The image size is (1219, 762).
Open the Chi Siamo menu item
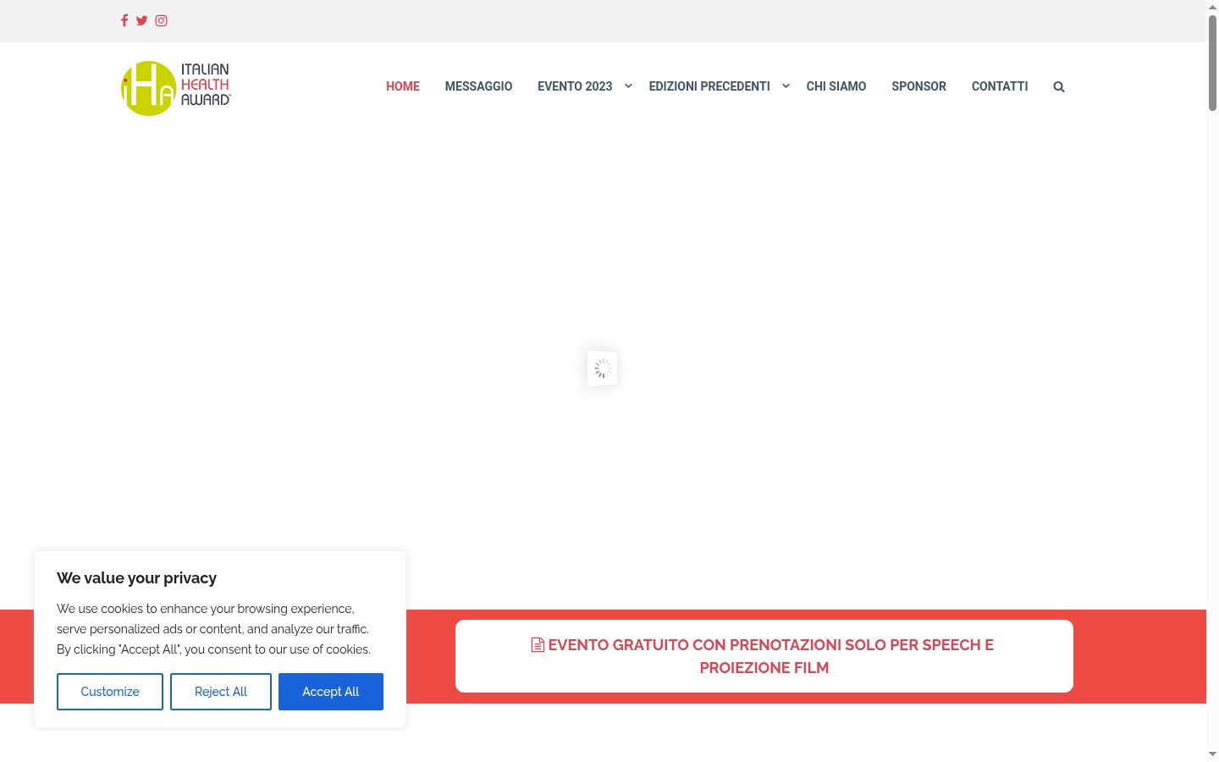pyautogui.click(x=836, y=86)
